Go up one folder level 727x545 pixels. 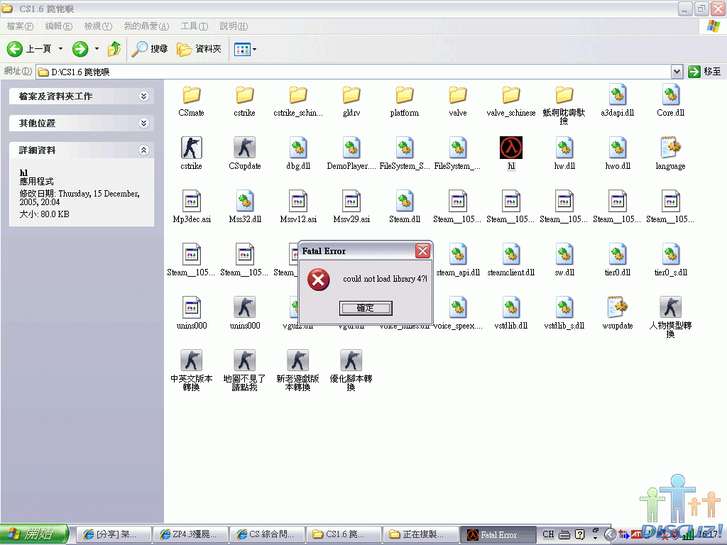tap(114, 49)
